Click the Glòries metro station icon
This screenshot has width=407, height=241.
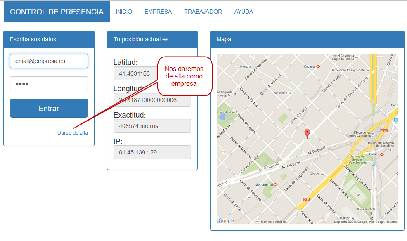[382, 154]
